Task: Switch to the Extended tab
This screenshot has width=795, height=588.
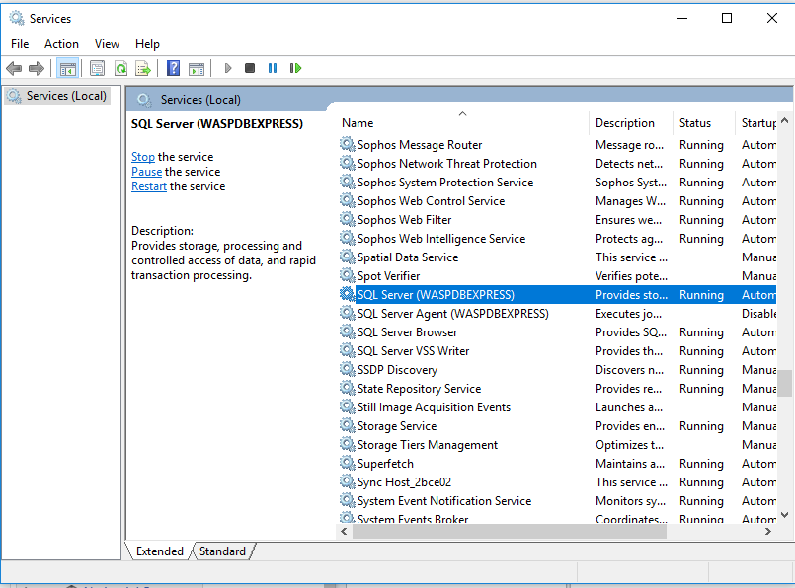Action: [x=160, y=551]
